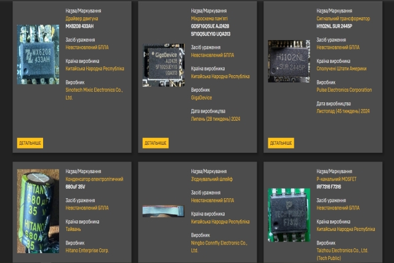Click manufacturer GigaDevice link
Image resolution: width=394 pixels, height=263 pixels.
[201, 98]
